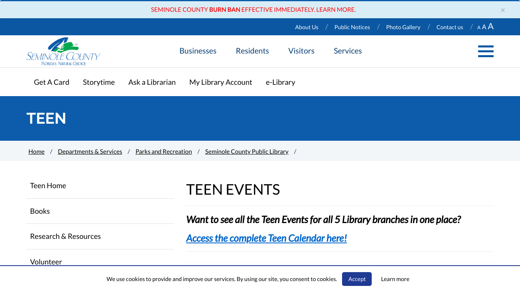Click the TEEN page title
The width and height of the screenshot is (520, 292).
tap(46, 118)
